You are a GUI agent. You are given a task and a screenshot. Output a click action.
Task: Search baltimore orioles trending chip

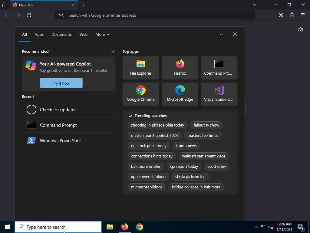[146, 167]
